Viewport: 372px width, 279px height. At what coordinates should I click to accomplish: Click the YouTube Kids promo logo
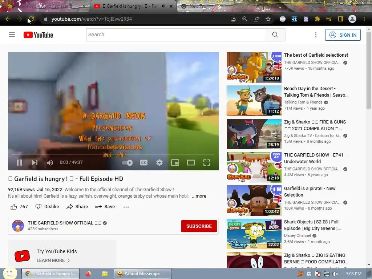(22, 256)
